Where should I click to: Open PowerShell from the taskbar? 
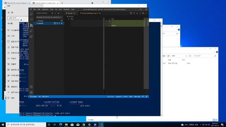(x=95, y=125)
